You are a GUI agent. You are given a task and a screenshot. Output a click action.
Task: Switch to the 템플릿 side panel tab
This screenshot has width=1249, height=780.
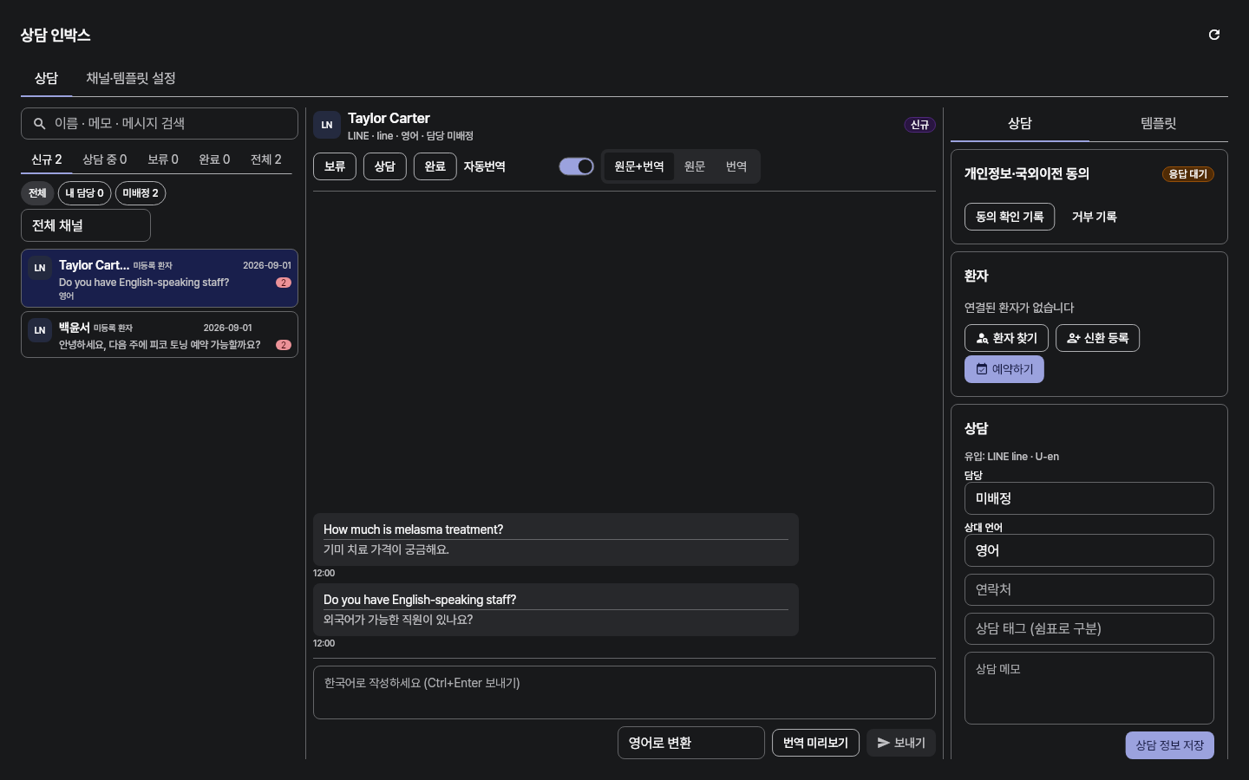tap(1159, 124)
